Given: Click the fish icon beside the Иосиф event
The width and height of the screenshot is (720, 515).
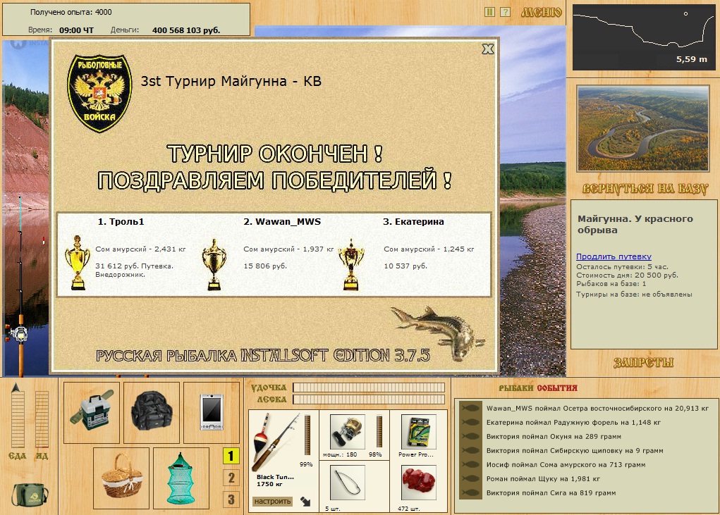Looking at the screenshot, I should coord(470,464).
